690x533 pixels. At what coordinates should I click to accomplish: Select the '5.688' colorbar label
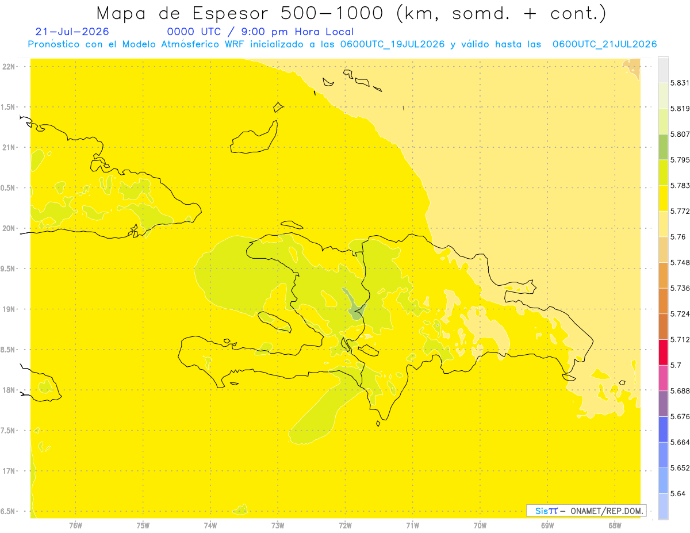click(x=680, y=391)
